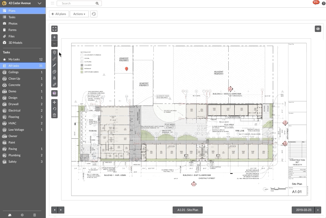Expand the 42 Cedar Avenue project dropdown
The width and height of the screenshot is (326, 218).
pos(39,4)
